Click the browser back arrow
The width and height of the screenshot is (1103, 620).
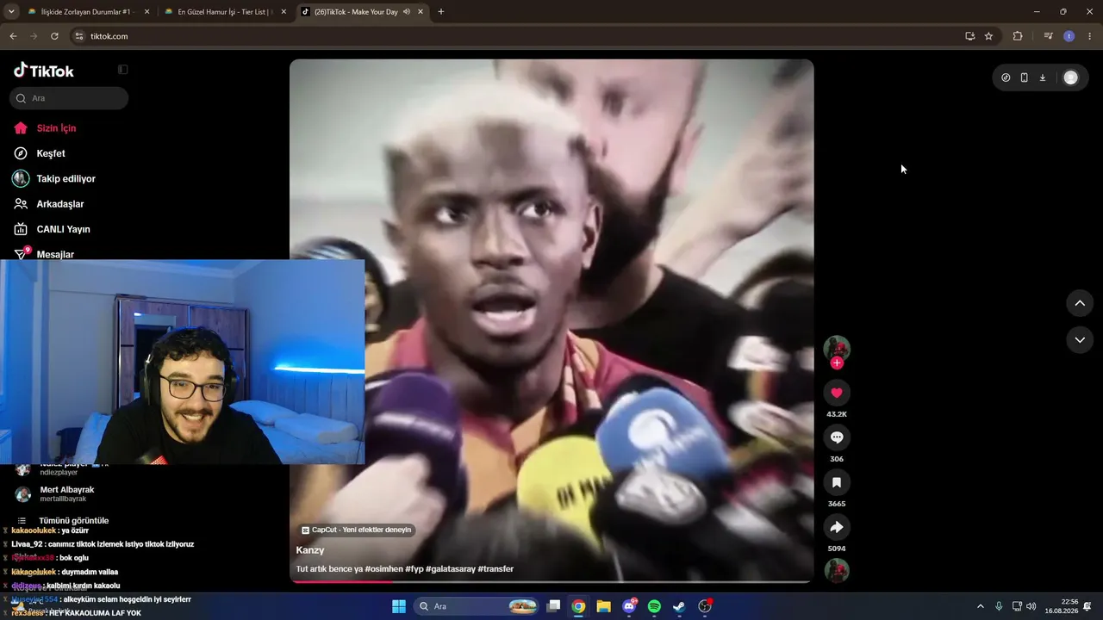pos(13,36)
